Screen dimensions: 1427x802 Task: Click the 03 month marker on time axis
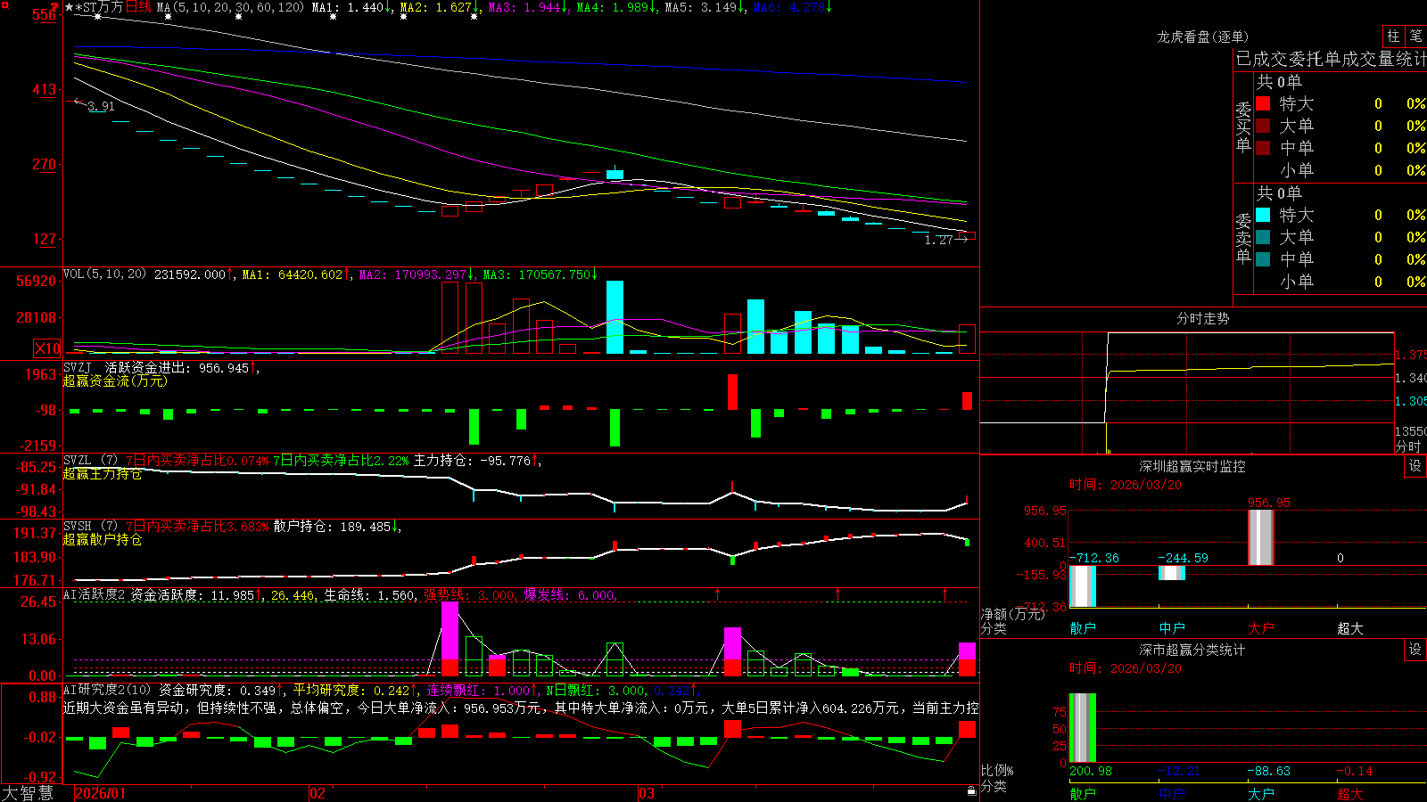[x=647, y=793]
